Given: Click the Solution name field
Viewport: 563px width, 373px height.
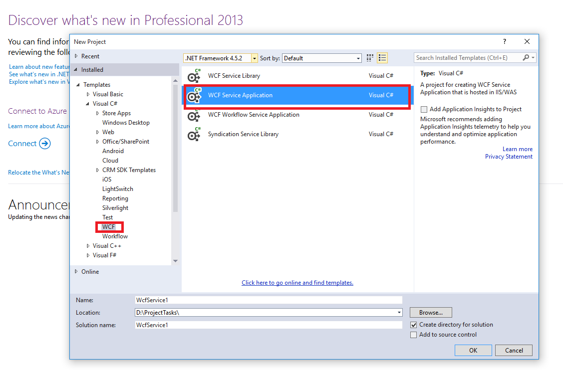Looking at the screenshot, I should click(269, 325).
